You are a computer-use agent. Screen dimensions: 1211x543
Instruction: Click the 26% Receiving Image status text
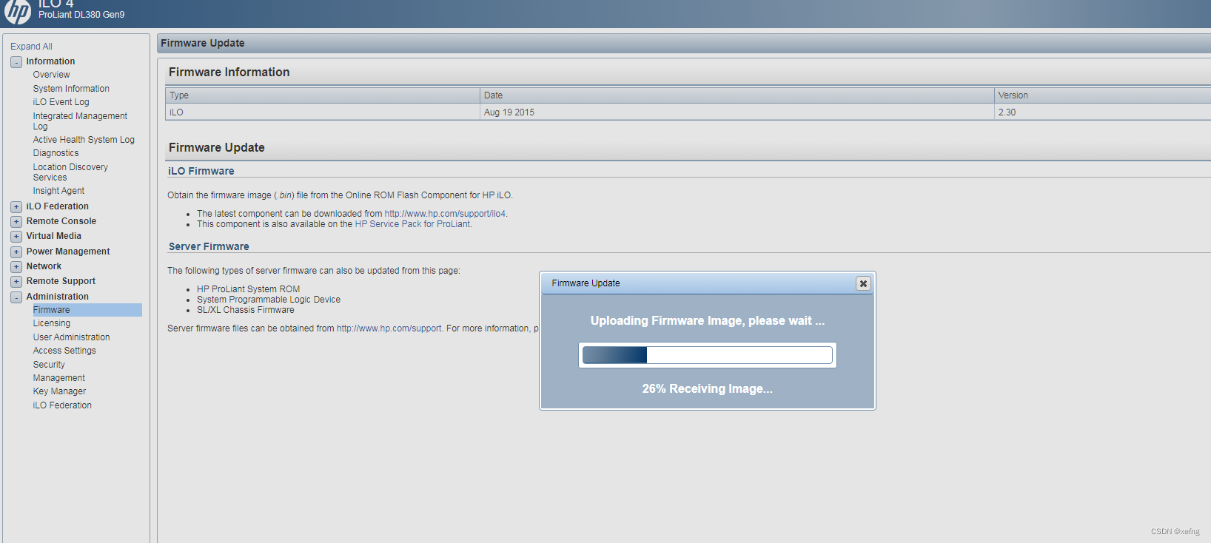click(708, 389)
